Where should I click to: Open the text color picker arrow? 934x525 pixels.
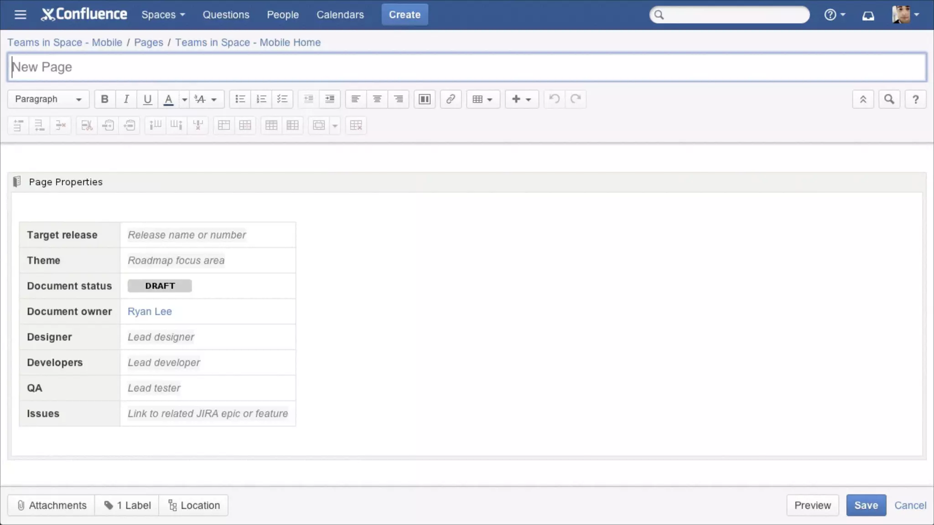click(184, 99)
